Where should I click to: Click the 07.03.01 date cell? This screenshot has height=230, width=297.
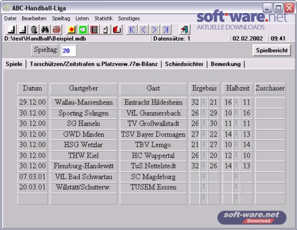pos(32,177)
